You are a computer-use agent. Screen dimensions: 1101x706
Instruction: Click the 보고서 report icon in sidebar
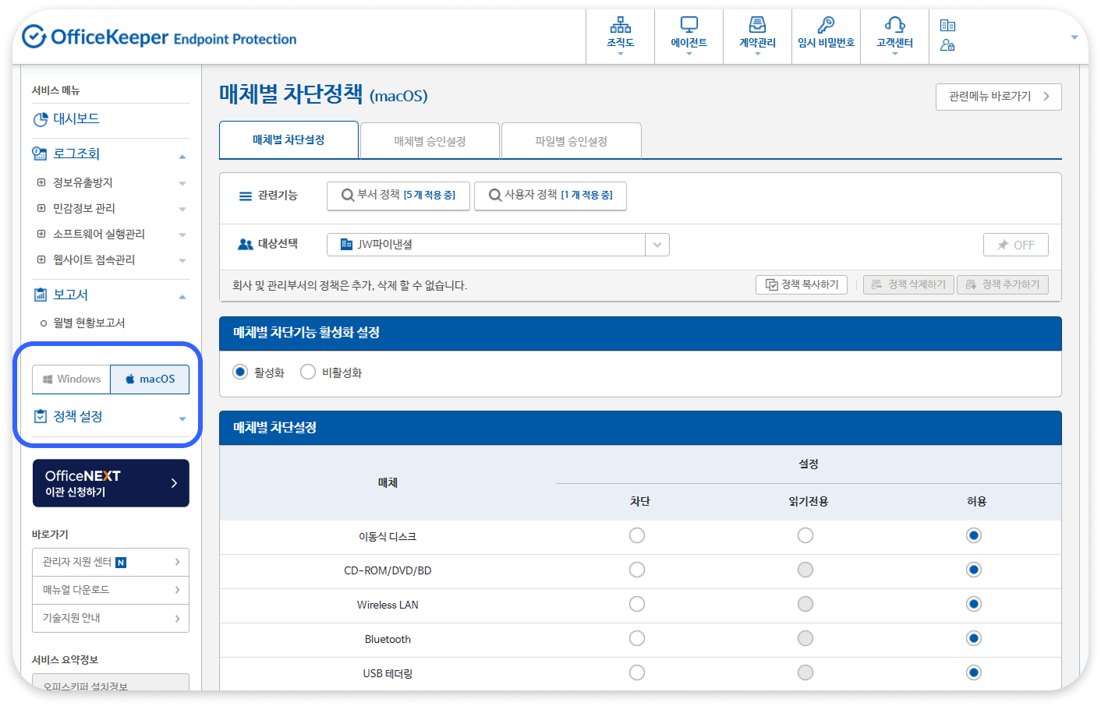click(x=38, y=294)
